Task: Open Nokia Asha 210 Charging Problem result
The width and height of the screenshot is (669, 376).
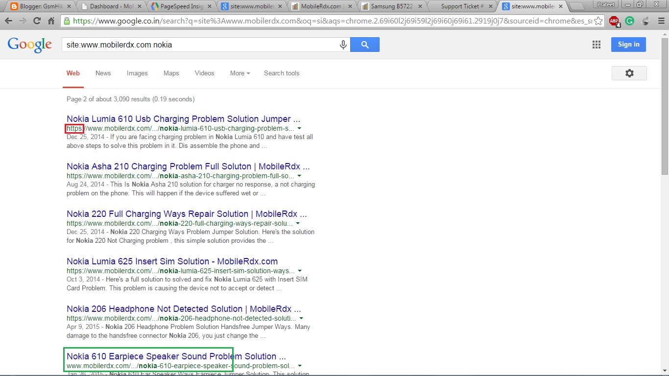Action: pos(188,166)
